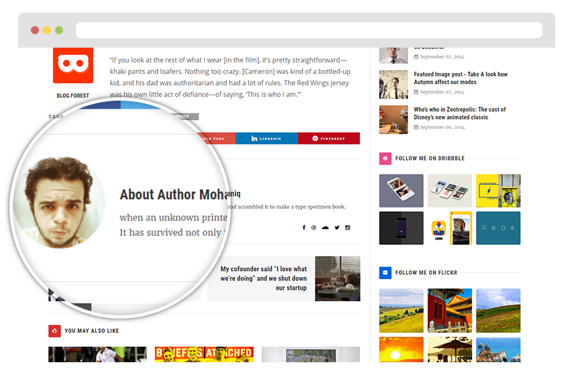Open Flickr beach umbrella photo
The height and width of the screenshot is (377, 576).
[450, 349]
